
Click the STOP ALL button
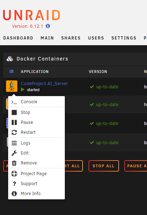(103, 166)
